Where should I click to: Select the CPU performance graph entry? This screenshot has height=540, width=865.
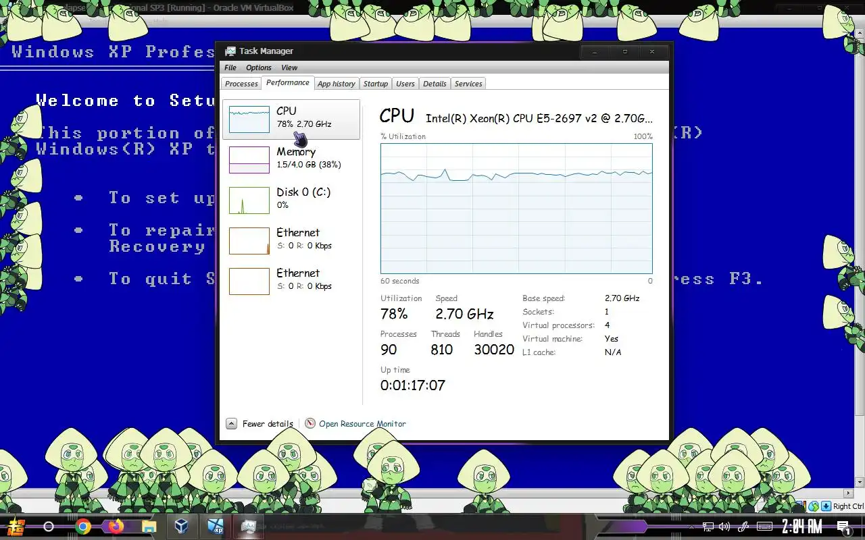[291, 119]
